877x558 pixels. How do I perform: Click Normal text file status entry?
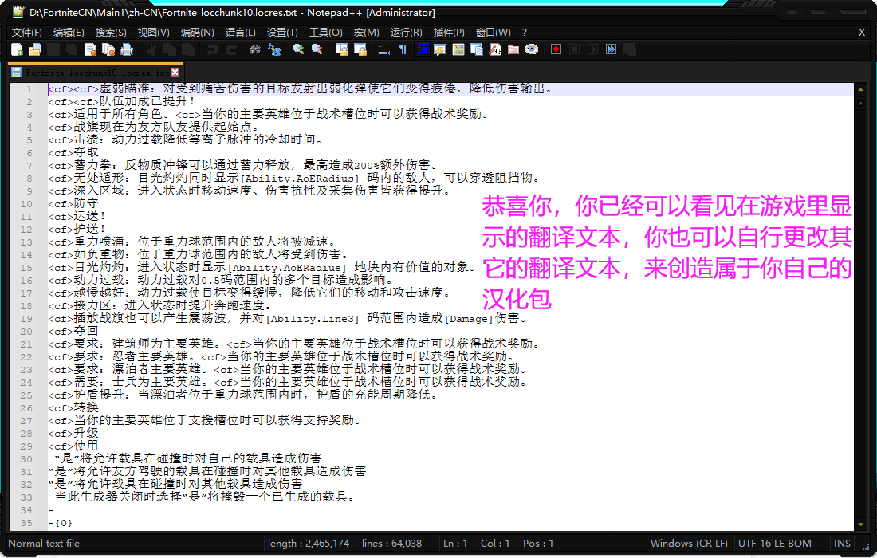pos(44,544)
